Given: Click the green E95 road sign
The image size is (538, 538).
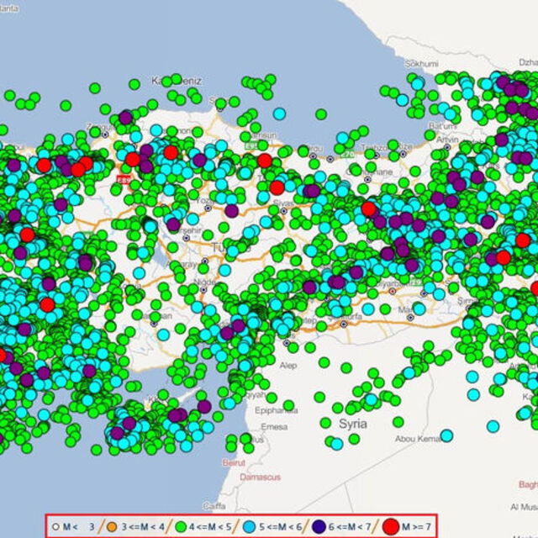Looking at the screenshot, I should (x=251, y=145).
